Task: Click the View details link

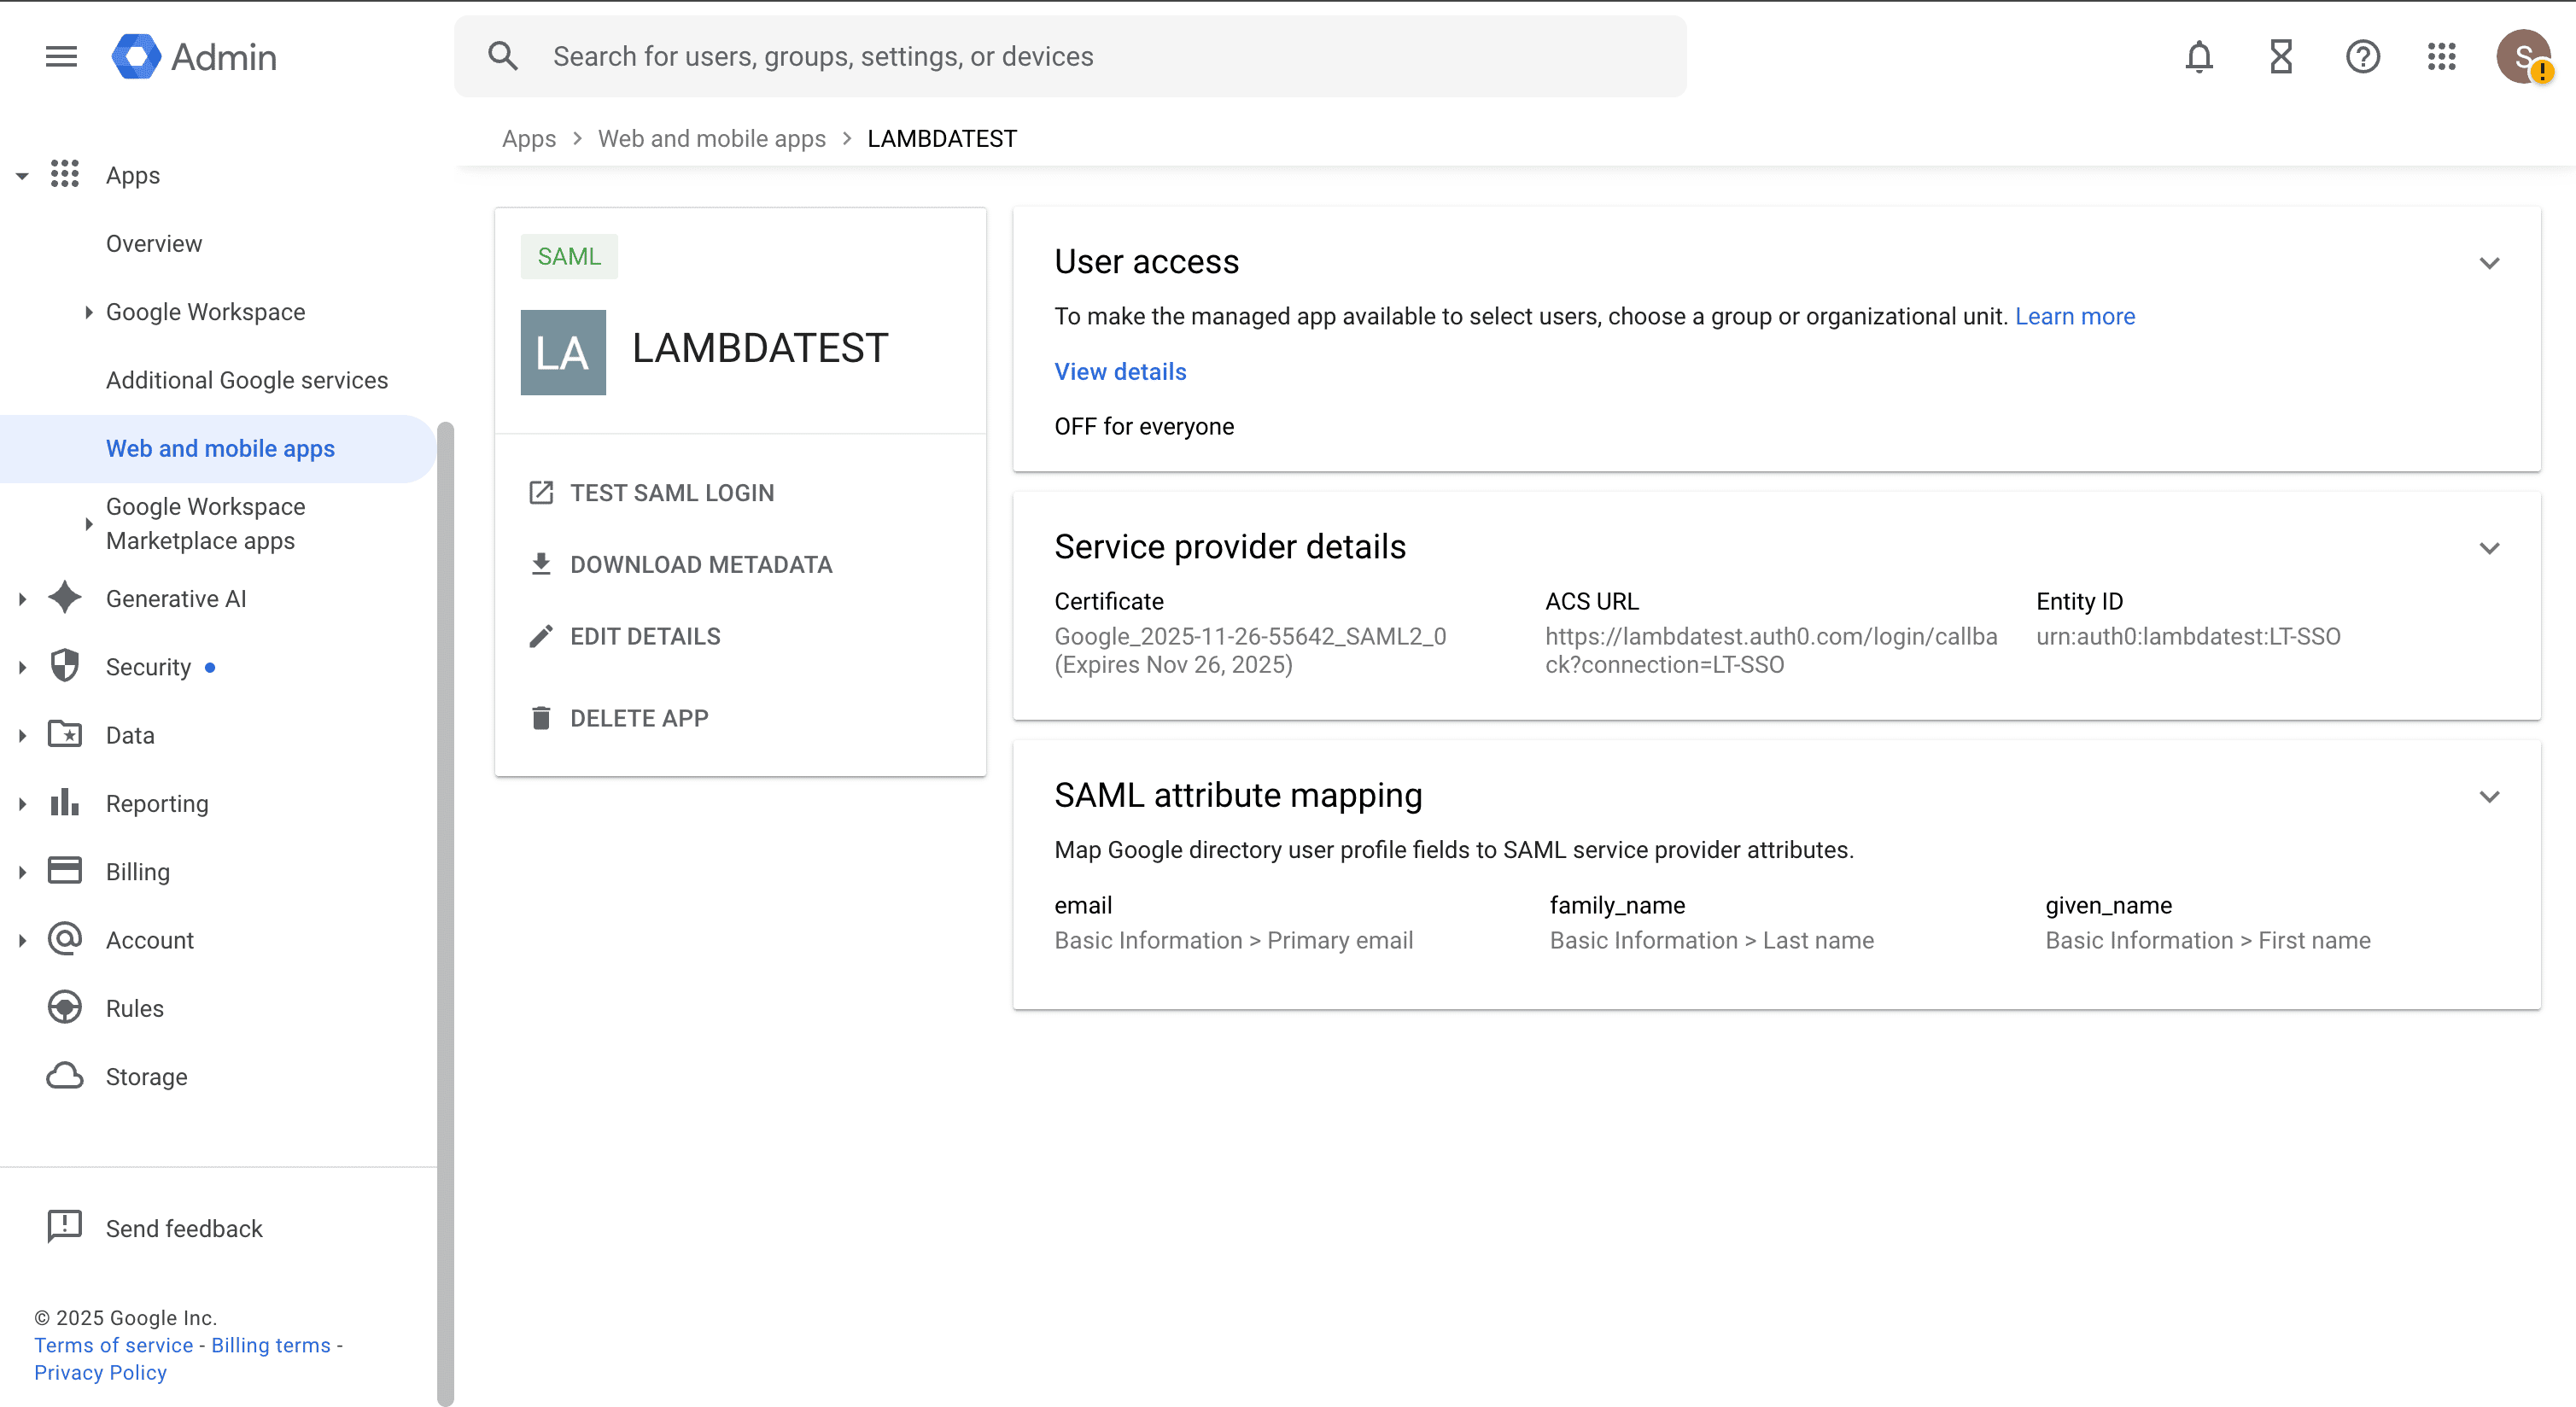Action: click(1120, 371)
